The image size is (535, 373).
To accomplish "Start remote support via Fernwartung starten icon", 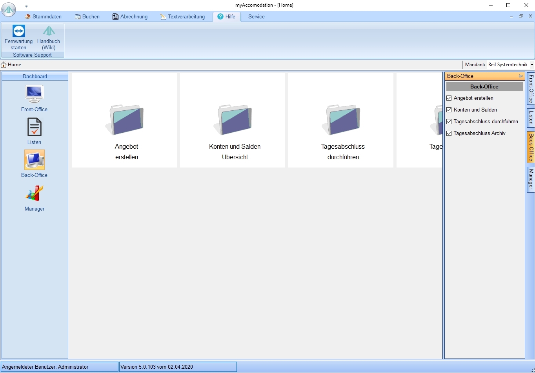I will click(x=18, y=31).
